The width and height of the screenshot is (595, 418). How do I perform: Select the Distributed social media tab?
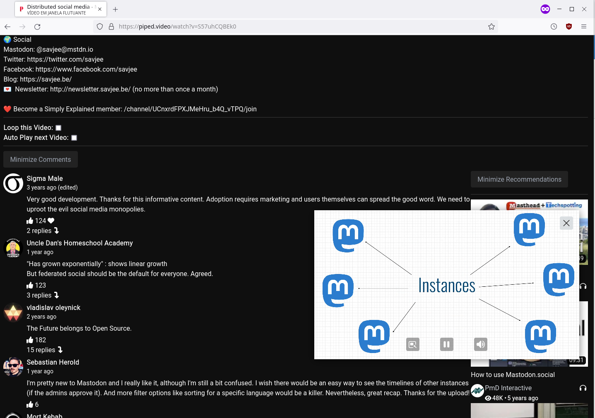[x=57, y=9]
